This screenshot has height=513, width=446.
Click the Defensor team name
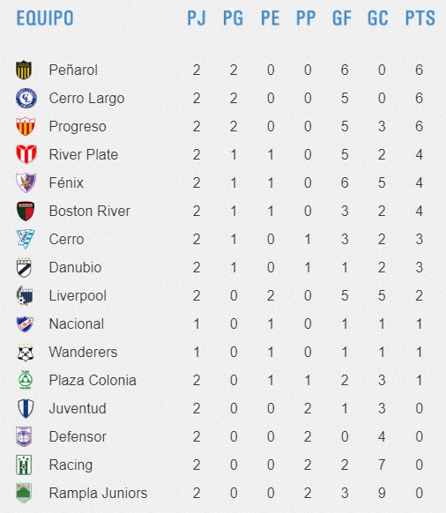point(78,437)
